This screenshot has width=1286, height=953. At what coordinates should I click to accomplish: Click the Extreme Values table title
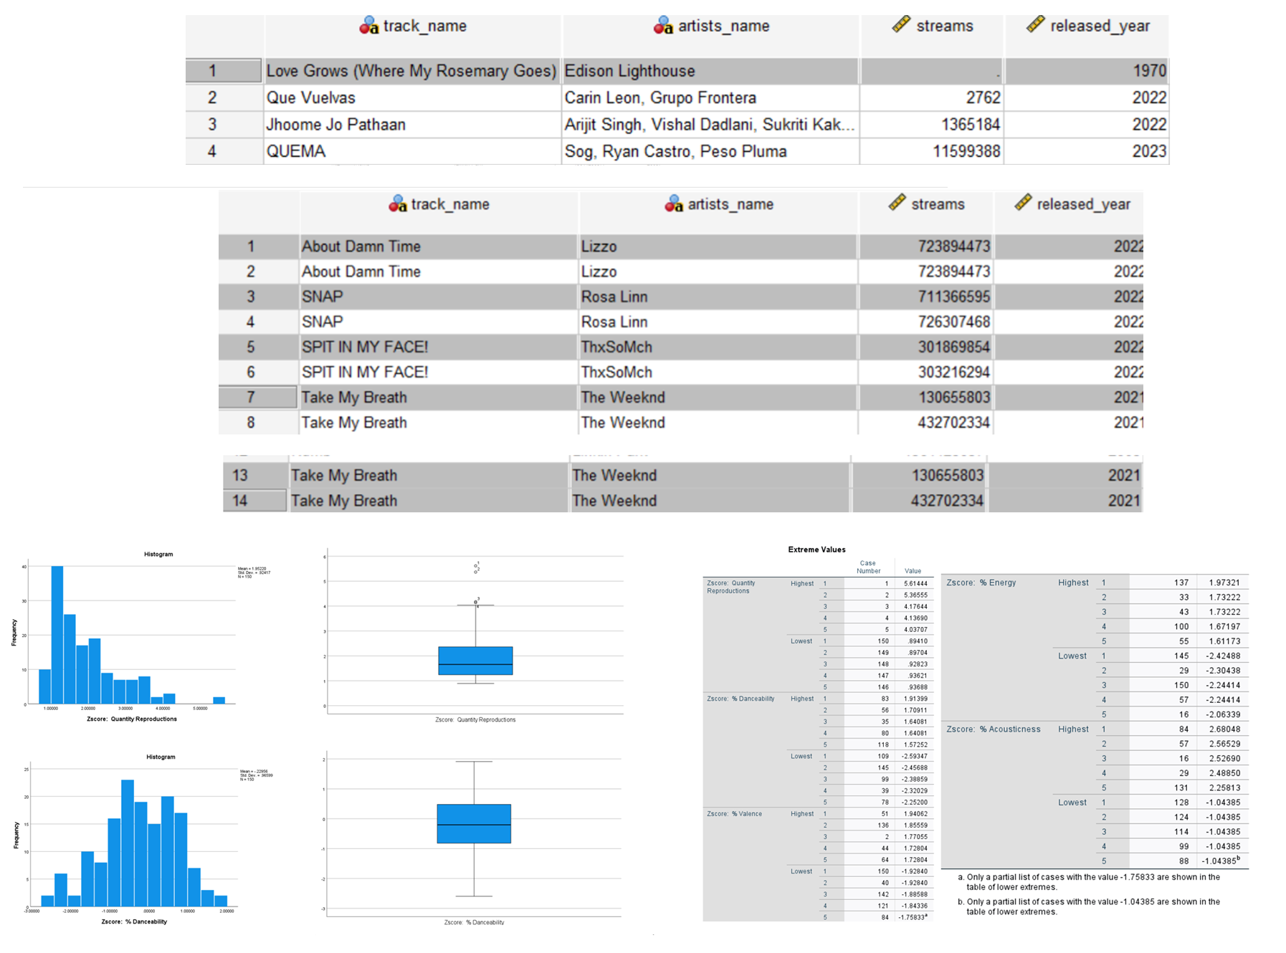point(816,550)
